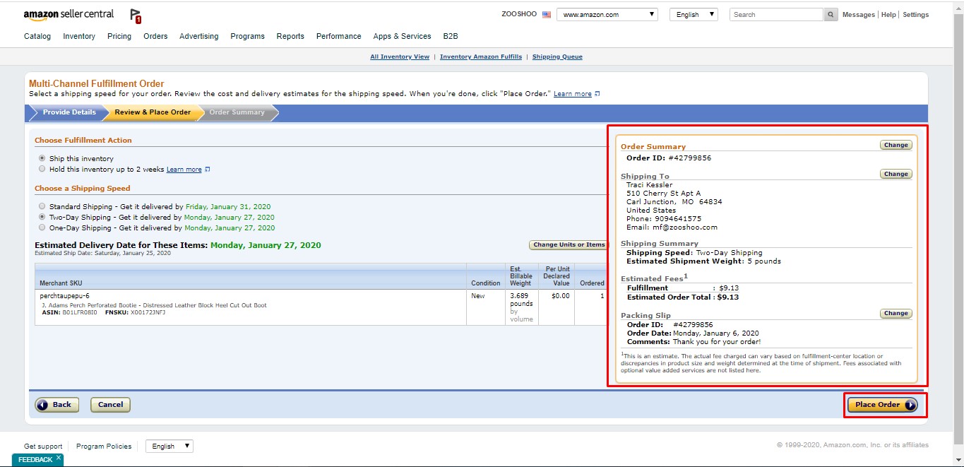Open All Inventory View link

click(x=400, y=57)
